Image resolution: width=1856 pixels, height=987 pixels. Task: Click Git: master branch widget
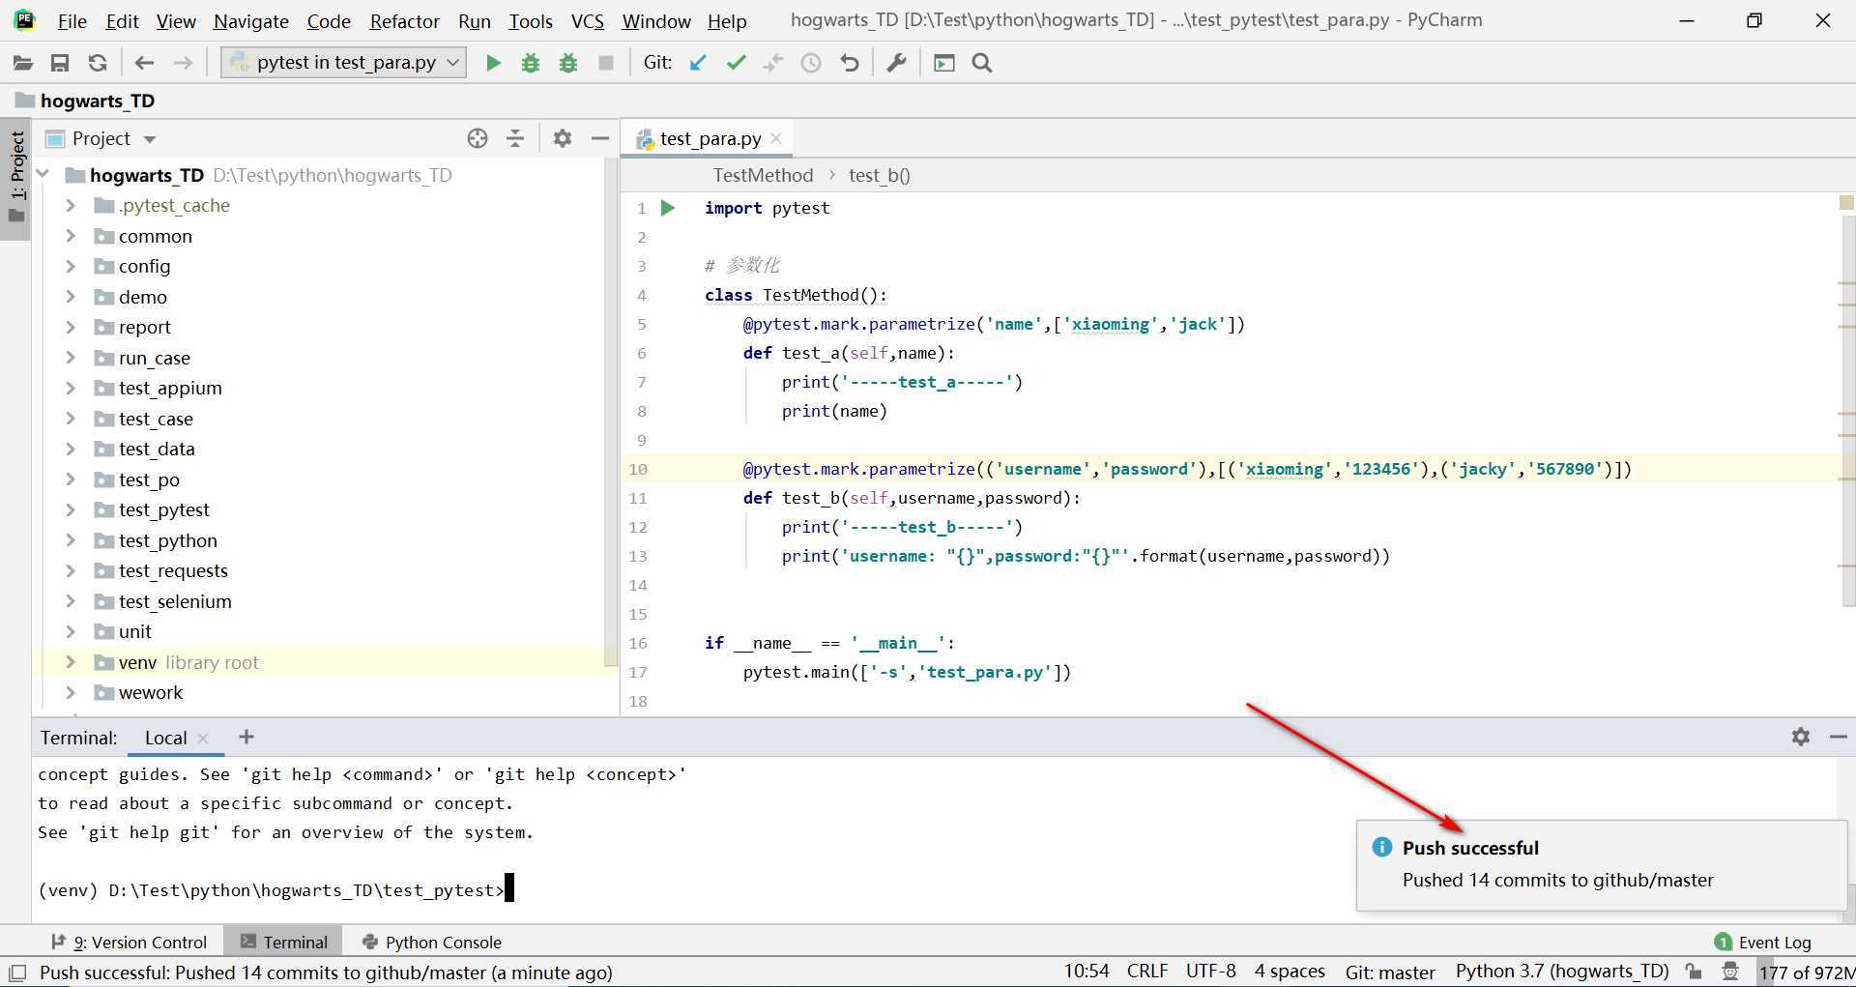(x=1389, y=972)
